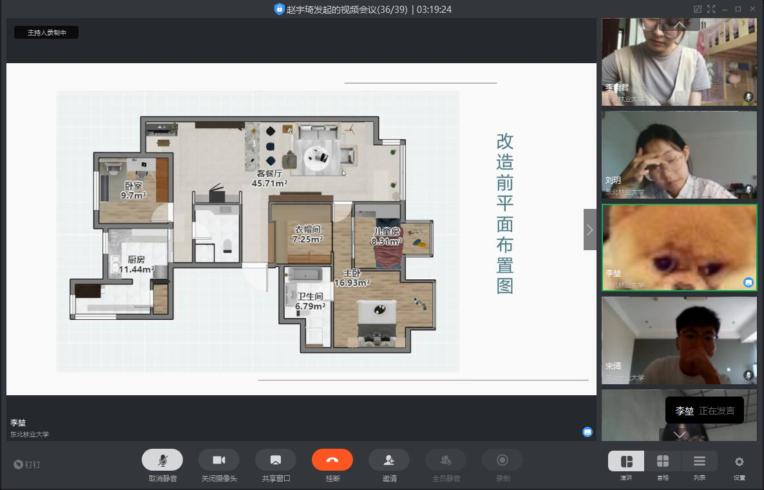
Task: Click screen share badge on 李堃's thumbnail
Action: [748, 282]
